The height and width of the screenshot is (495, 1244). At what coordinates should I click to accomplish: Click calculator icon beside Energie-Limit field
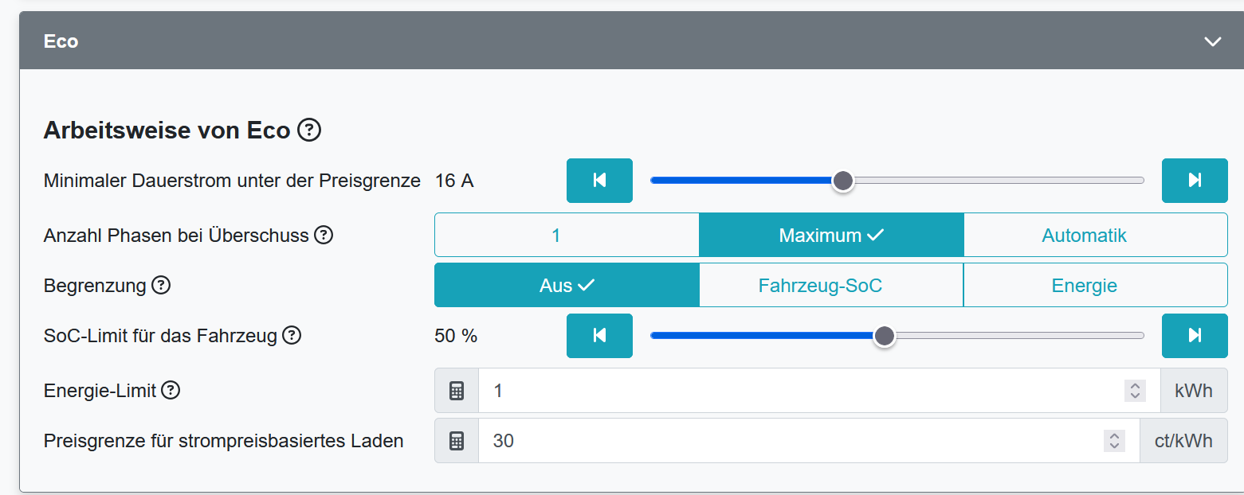click(457, 391)
